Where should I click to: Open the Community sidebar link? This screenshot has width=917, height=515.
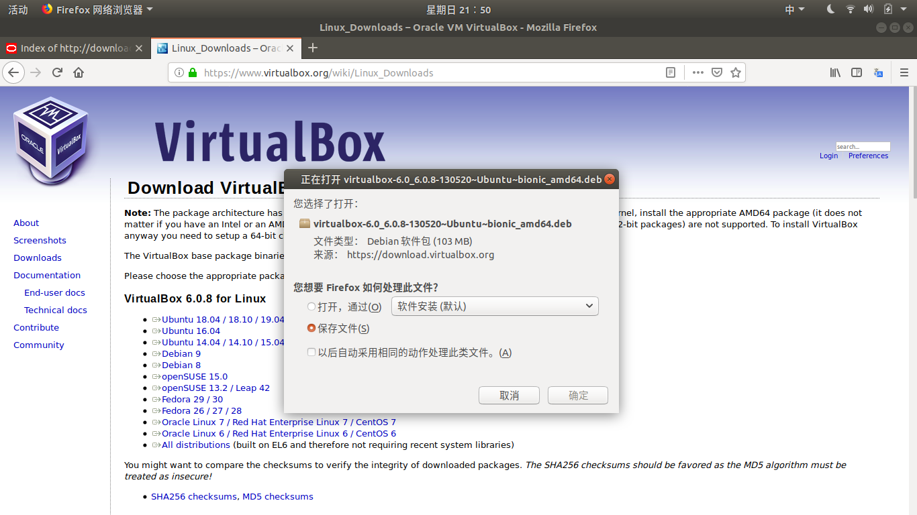[39, 345]
